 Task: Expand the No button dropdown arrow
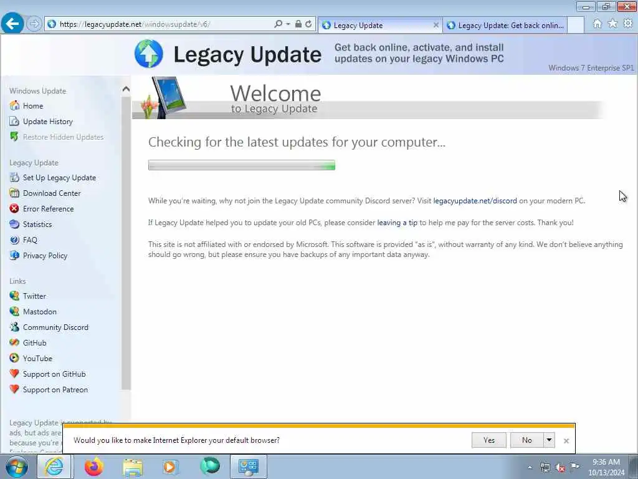(x=549, y=440)
